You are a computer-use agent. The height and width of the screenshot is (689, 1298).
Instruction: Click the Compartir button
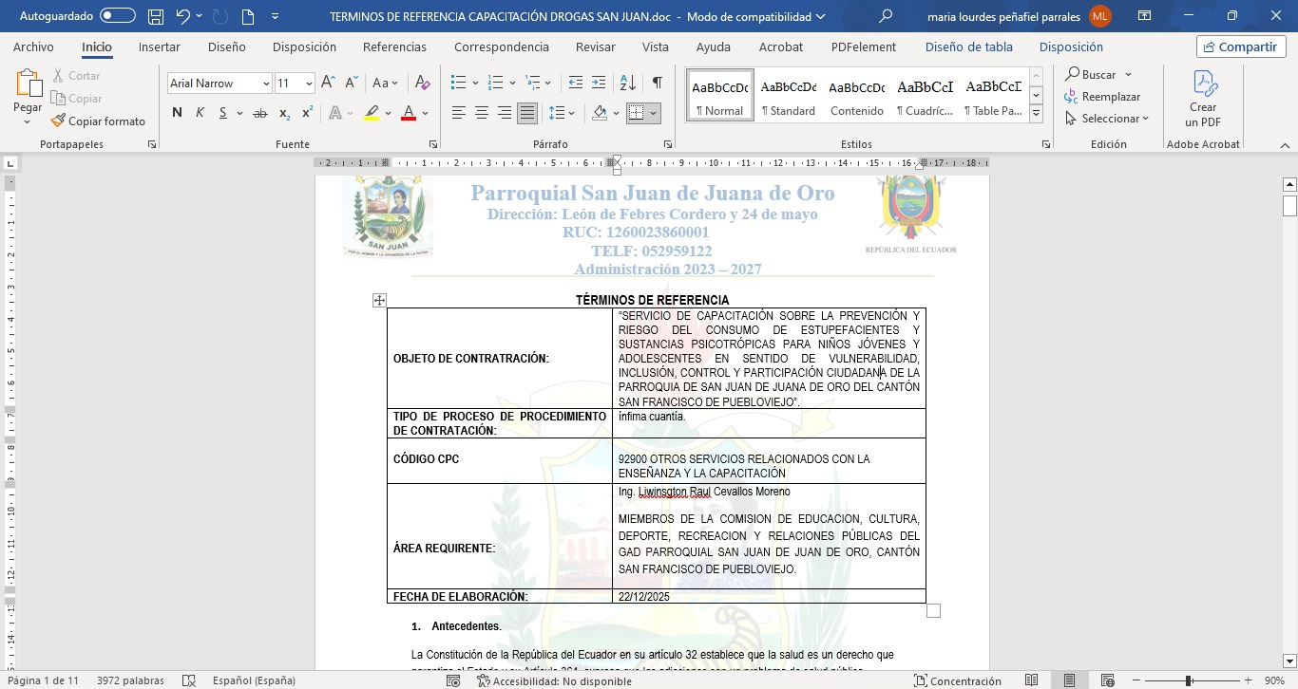pyautogui.click(x=1241, y=47)
